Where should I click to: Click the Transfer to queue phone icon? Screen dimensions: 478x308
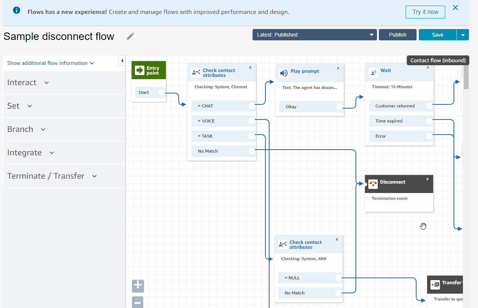[x=435, y=285]
